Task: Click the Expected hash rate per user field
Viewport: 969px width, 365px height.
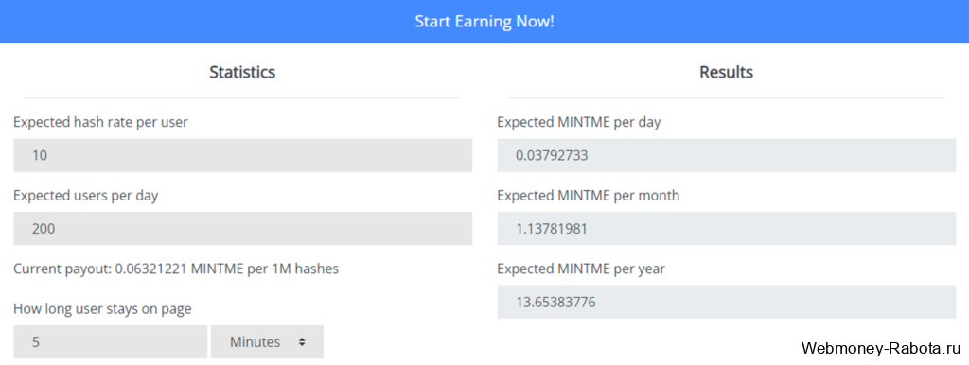Action: point(243,156)
